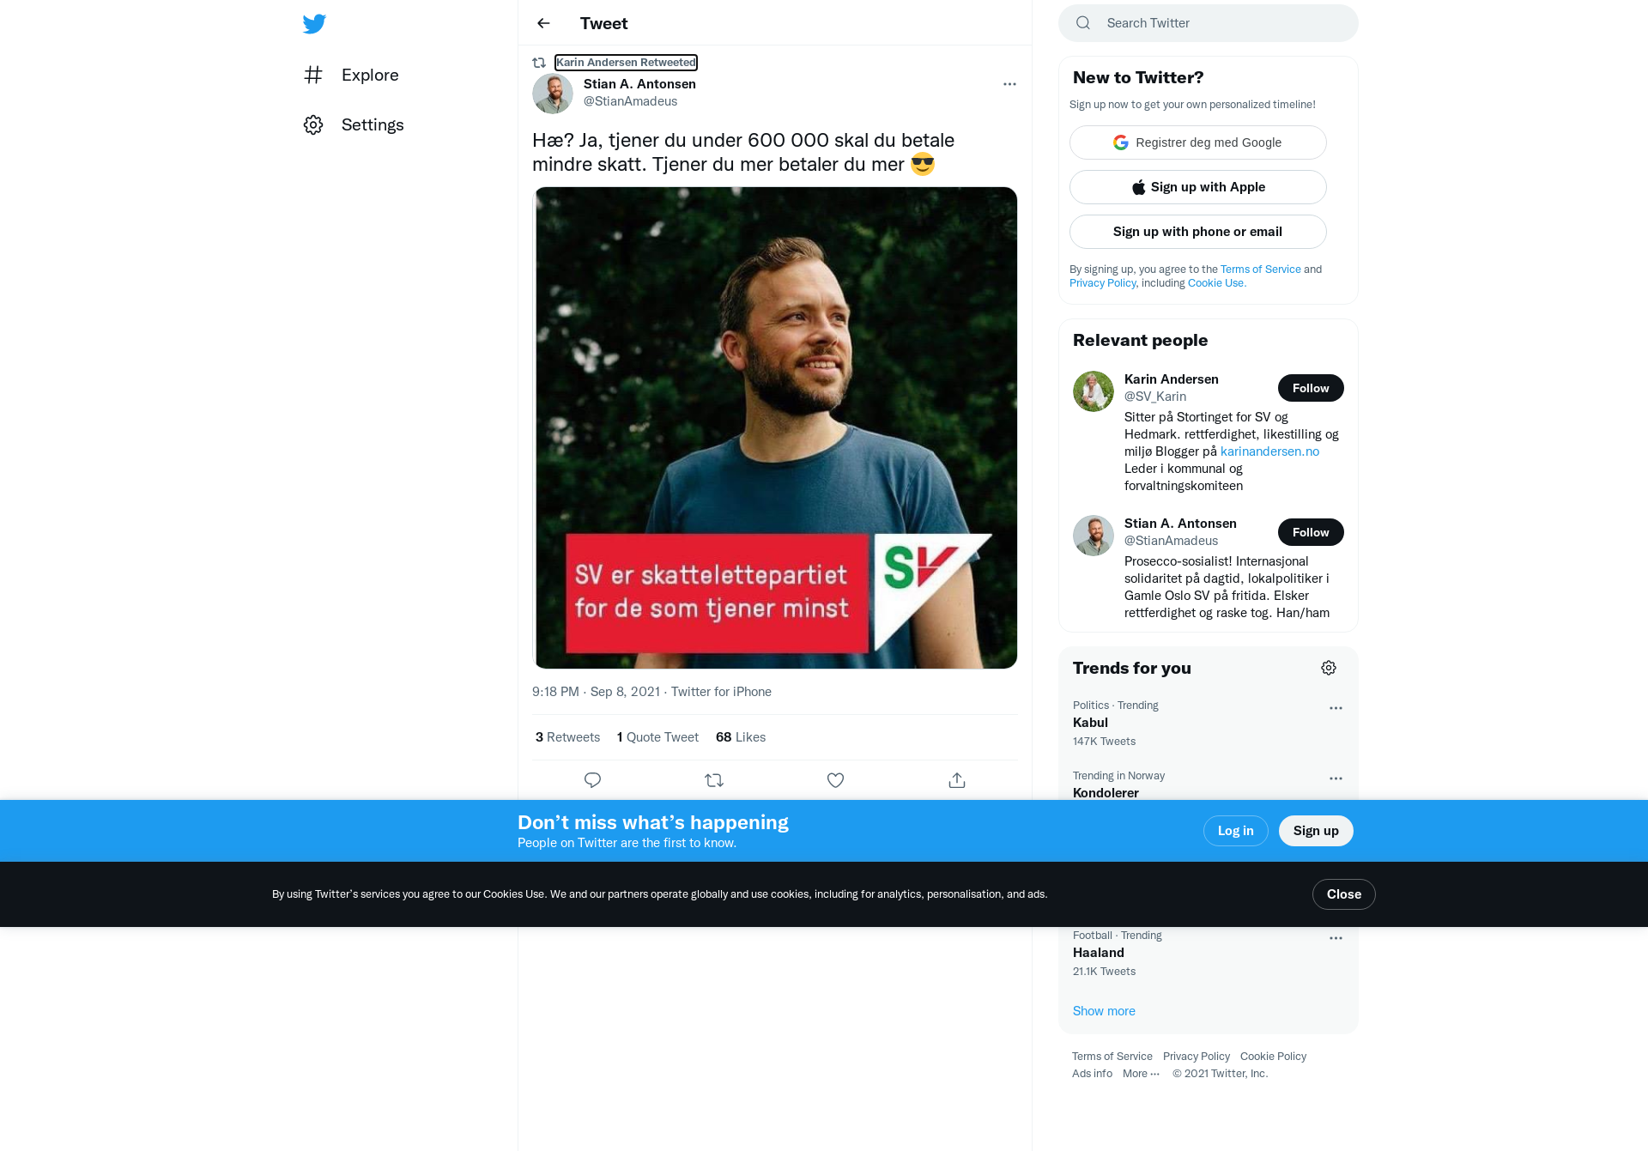Open Explore from the left sidebar
This screenshot has height=1151, width=1648.
(351, 75)
